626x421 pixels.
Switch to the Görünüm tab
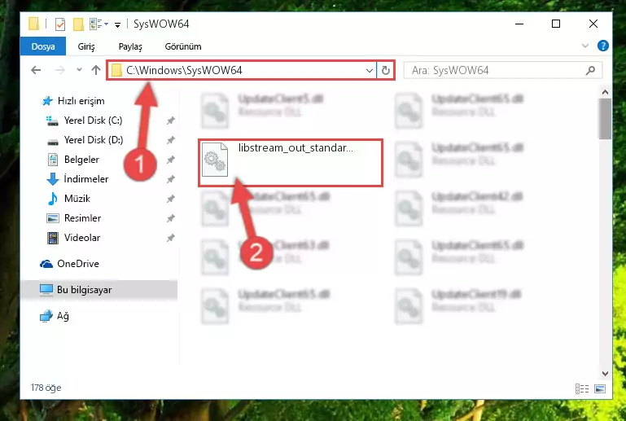click(x=183, y=46)
